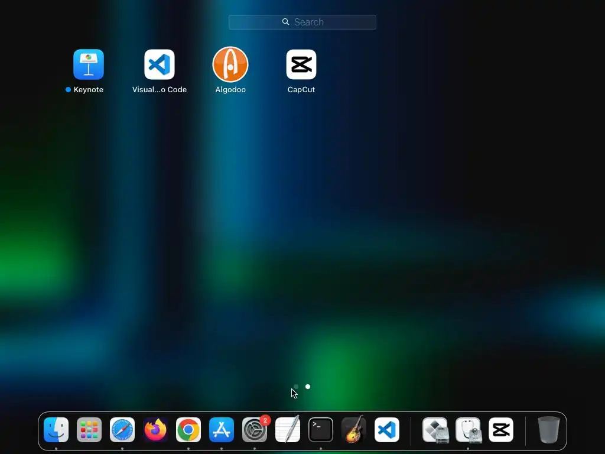Open the Trash in the Dock
The width and height of the screenshot is (605, 454).
coord(549,430)
